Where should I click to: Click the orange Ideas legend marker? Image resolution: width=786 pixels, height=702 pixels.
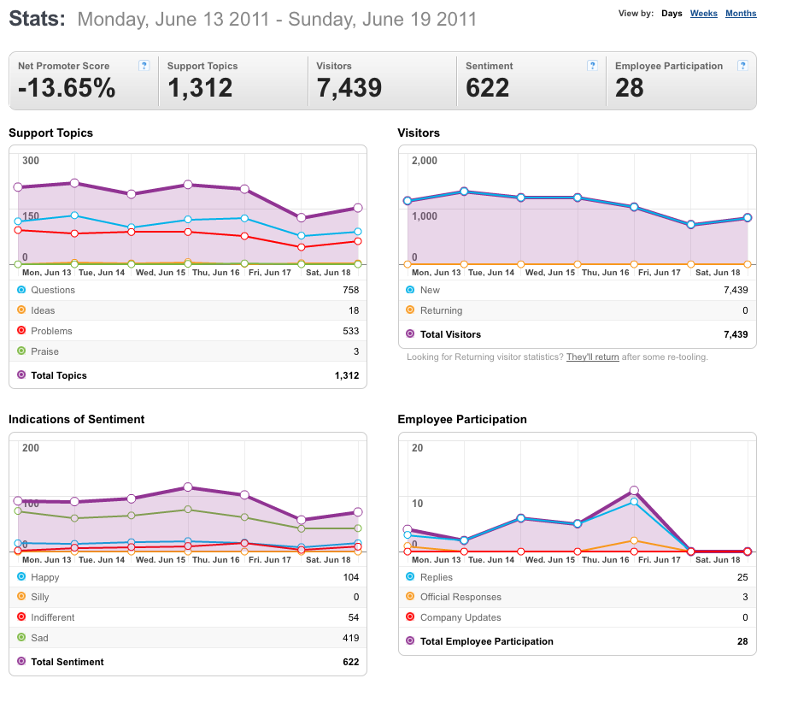[21, 310]
